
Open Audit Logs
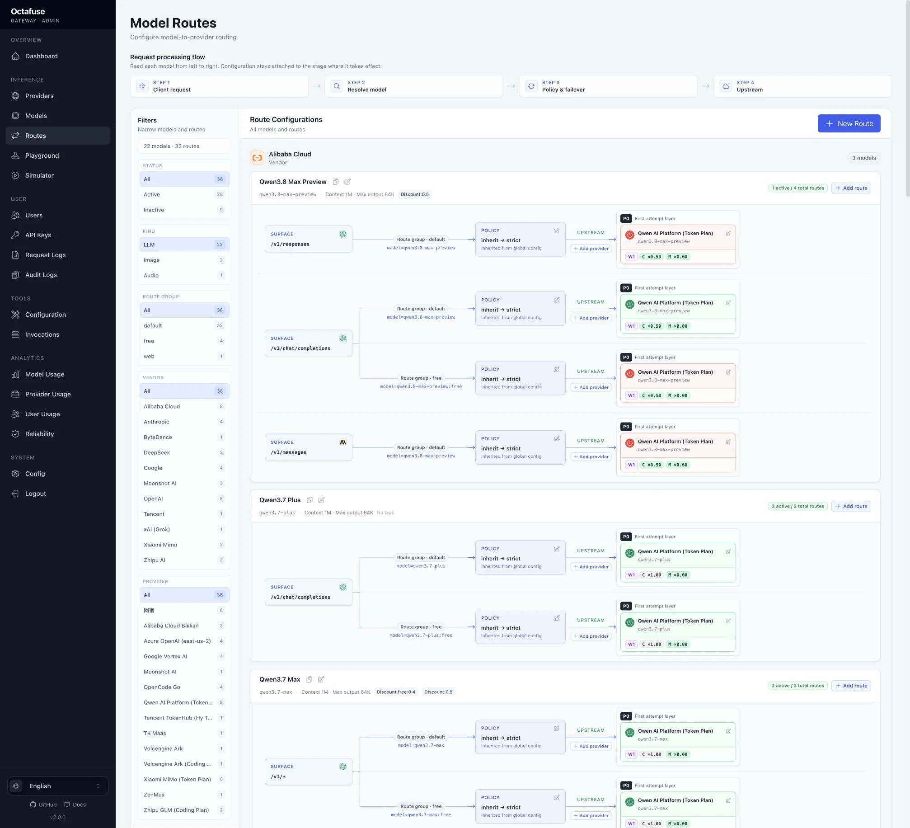(x=58, y=275)
